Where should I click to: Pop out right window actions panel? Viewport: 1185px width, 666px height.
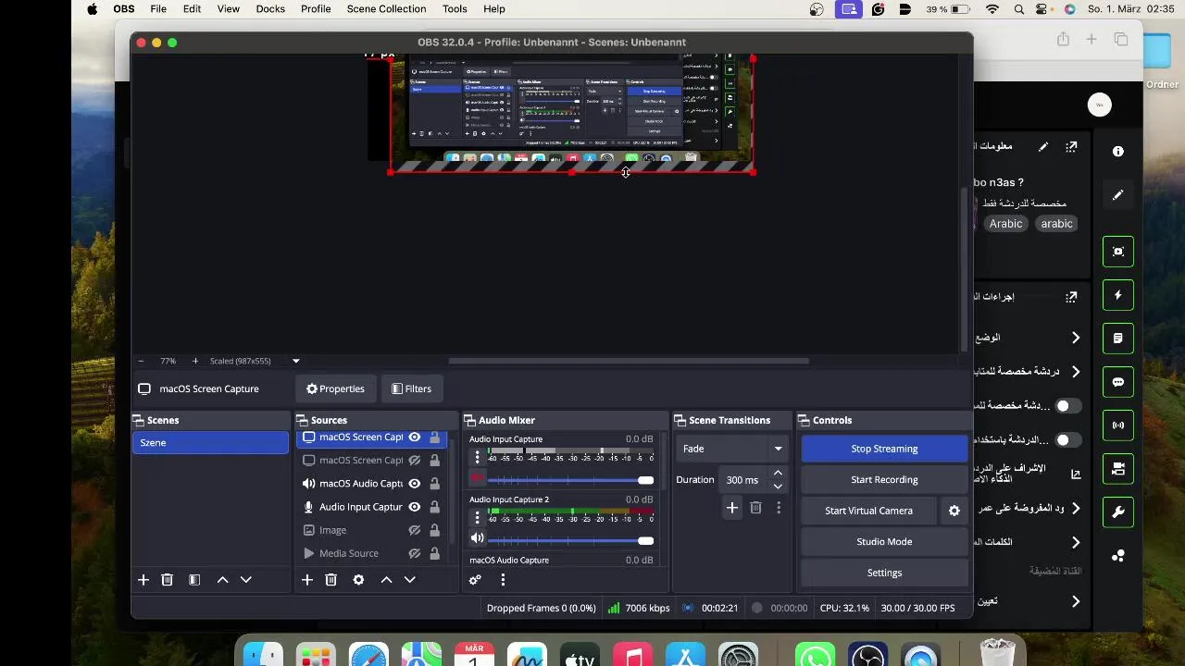point(1071,297)
